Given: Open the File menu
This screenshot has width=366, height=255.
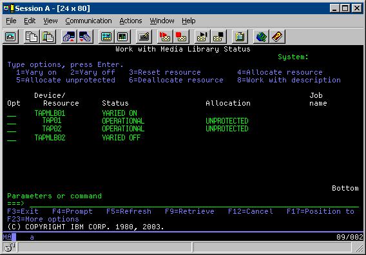Looking at the screenshot, I should pos(11,21).
